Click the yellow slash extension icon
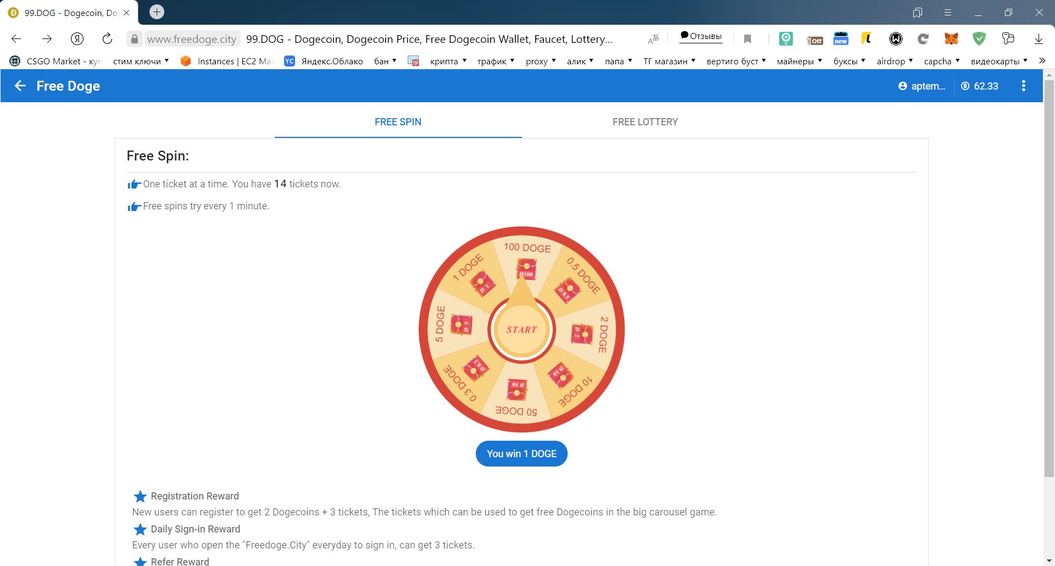Image resolution: width=1055 pixels, height=566 pixels. coord(867,38)
